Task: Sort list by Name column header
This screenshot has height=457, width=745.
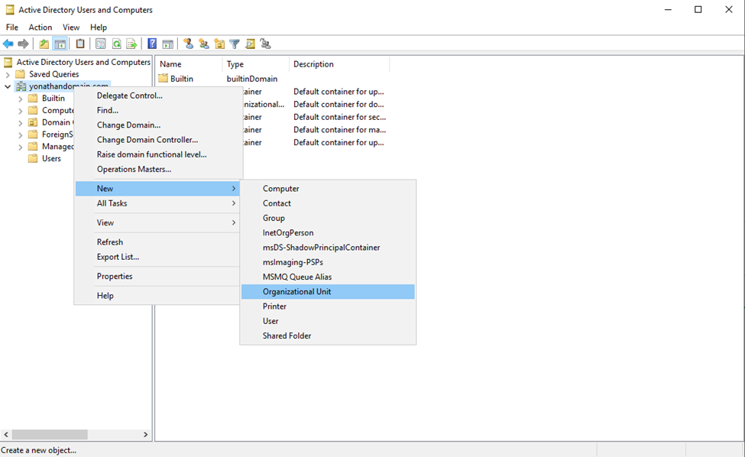Action: pos(189,64)
